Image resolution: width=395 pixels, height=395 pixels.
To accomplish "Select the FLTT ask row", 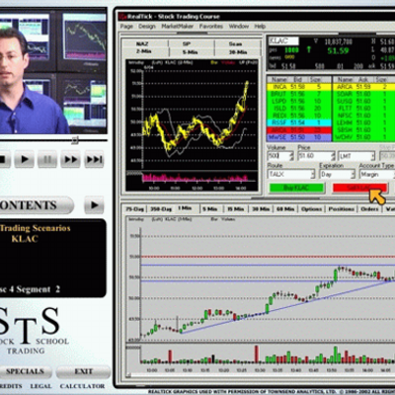I will (x=363, y=109).
